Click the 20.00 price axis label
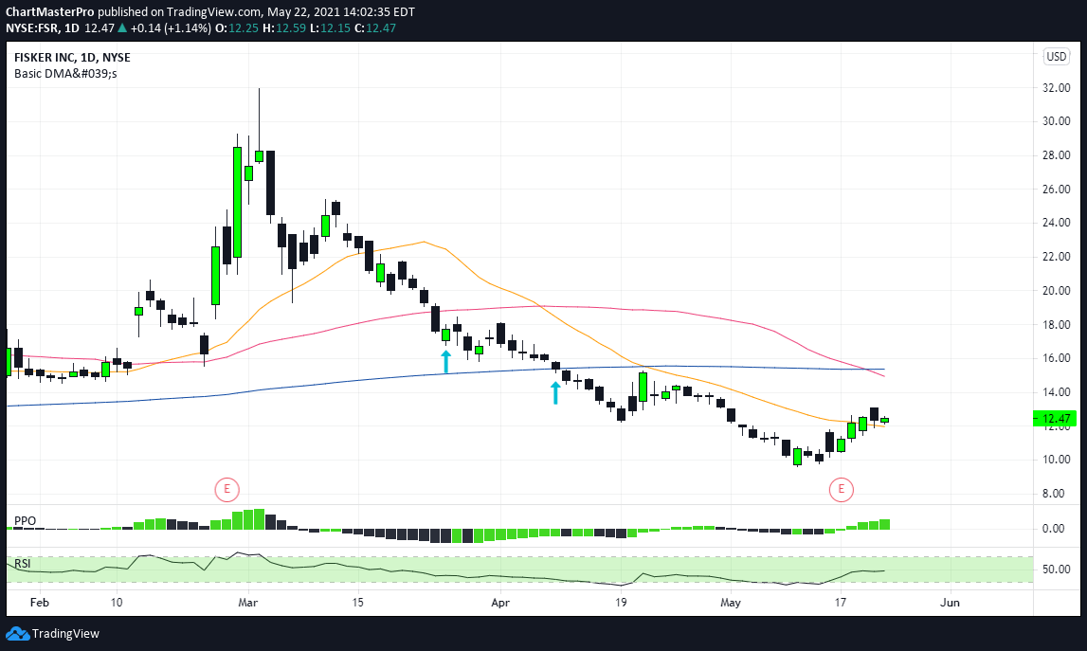Viewport: 1087px width, 651px height. pyautogui.click(x=1057, y=291)
